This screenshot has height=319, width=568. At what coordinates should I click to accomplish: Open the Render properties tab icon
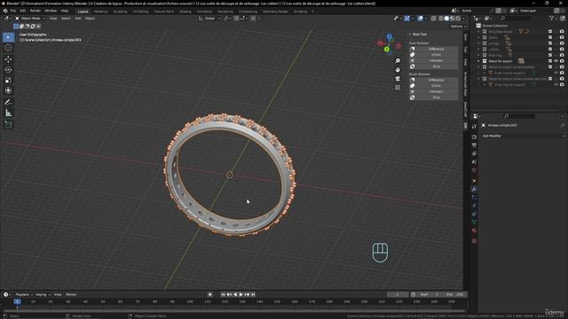pos(474,137)
